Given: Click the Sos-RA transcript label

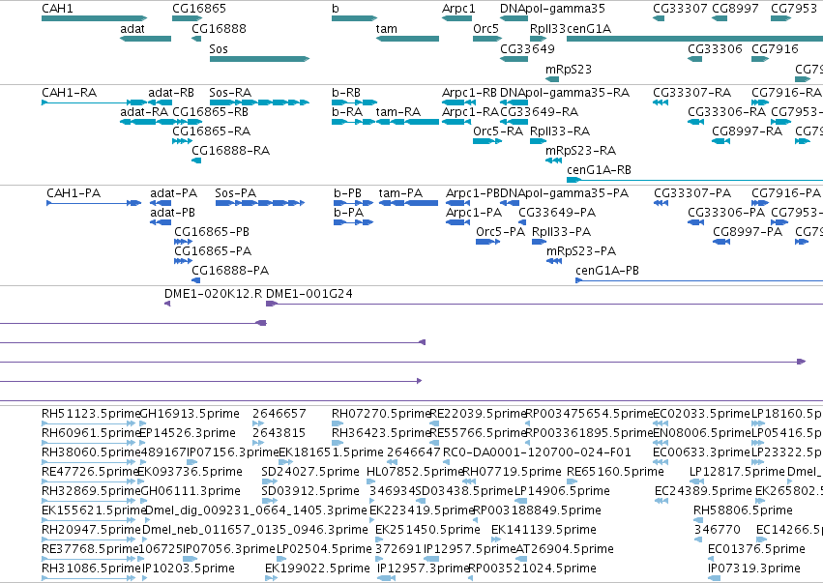Looking at the screenshot, I should pos(230,93).
